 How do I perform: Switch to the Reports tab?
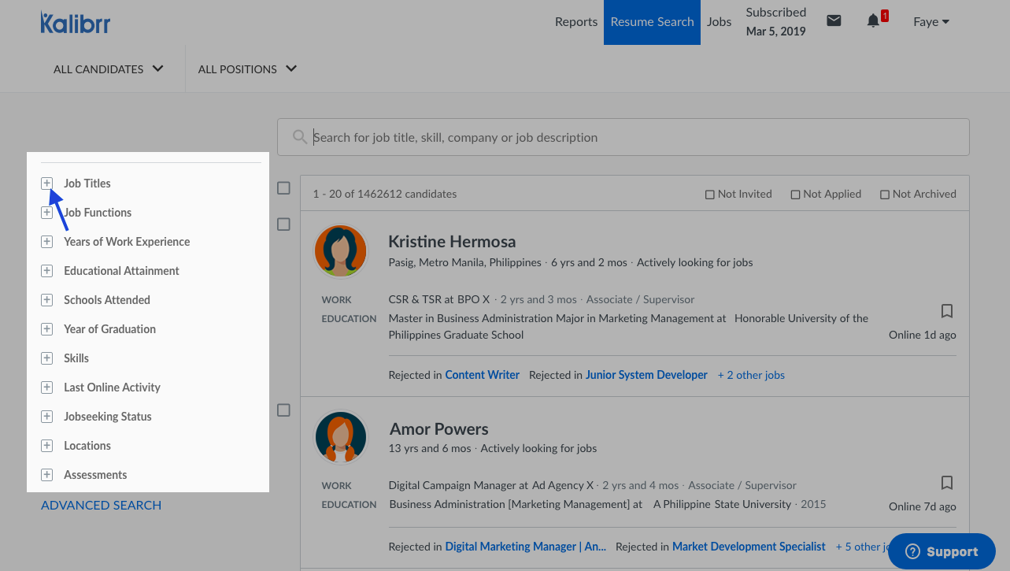tap(575, 22)
